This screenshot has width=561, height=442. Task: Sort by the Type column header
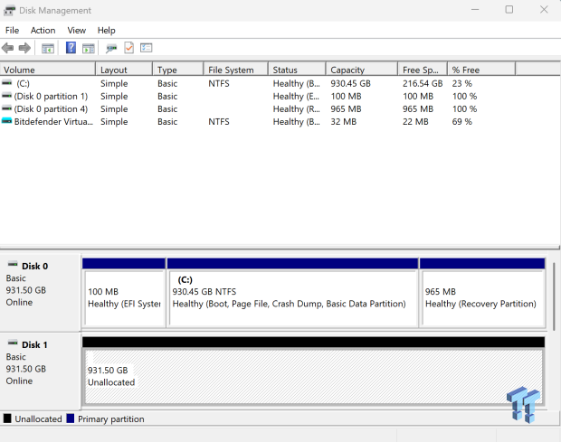[178, 70]
